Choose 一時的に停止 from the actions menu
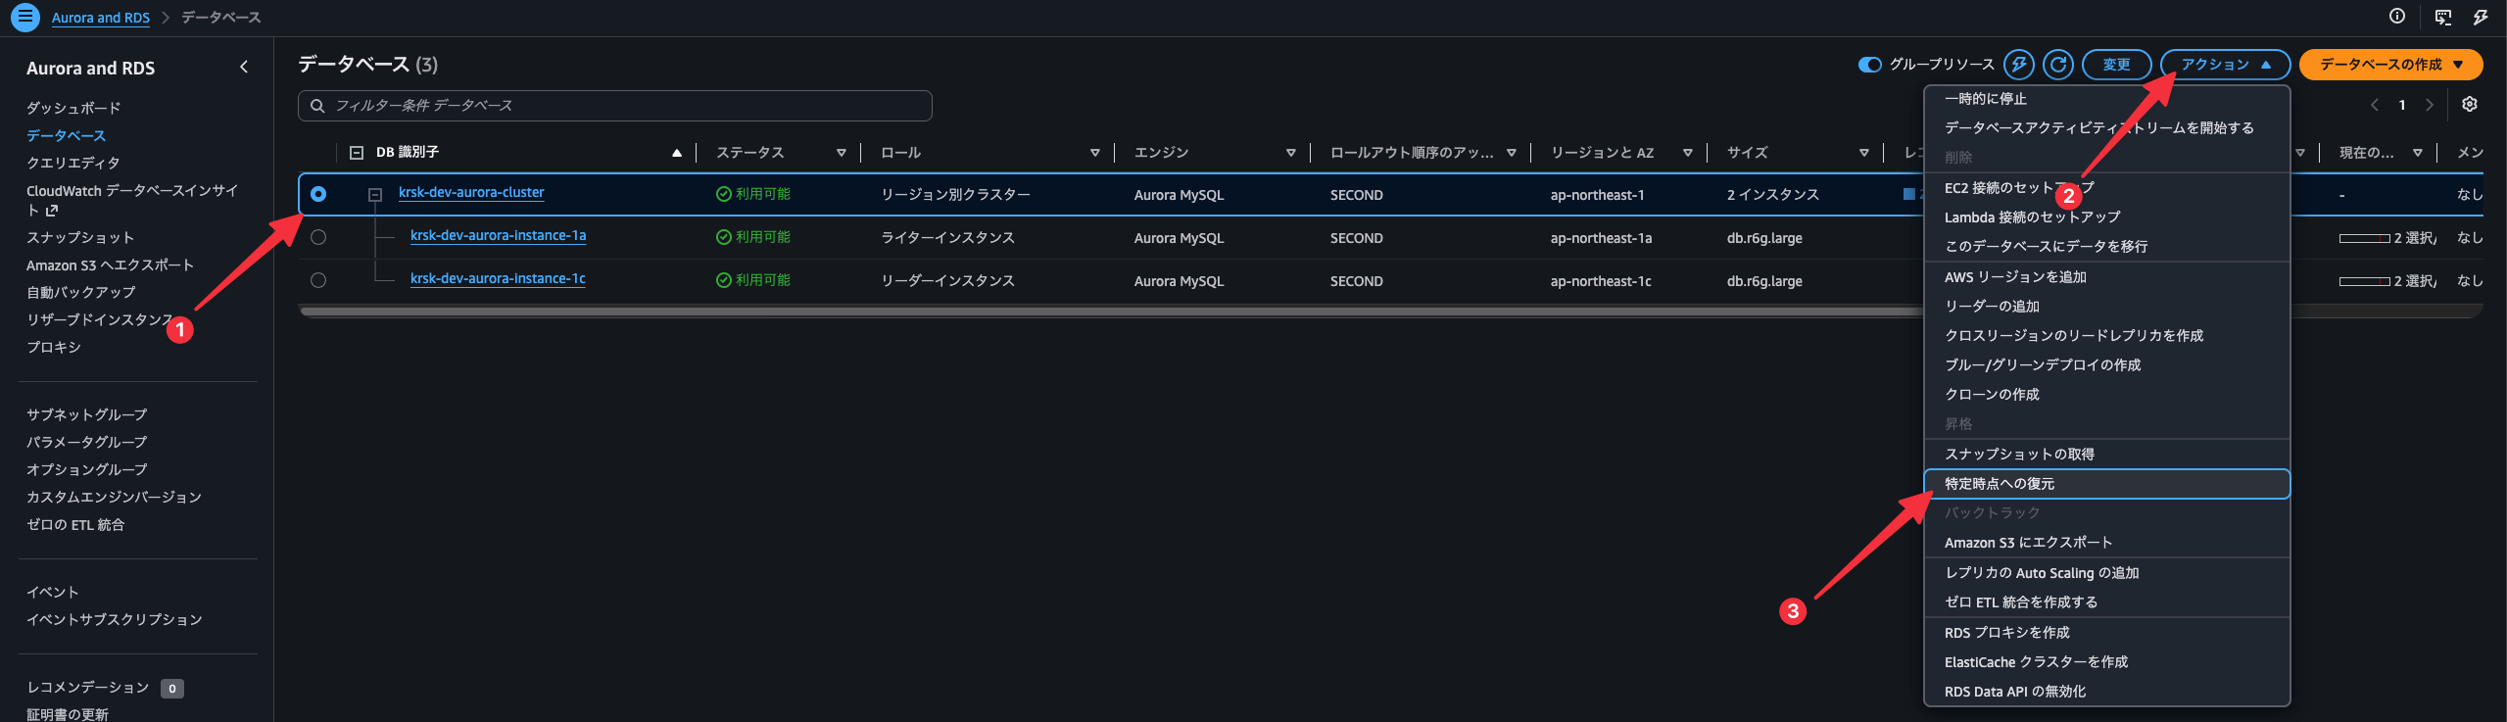The height and width of the screenshot is (722, 2507). [x=2106, y=99]
